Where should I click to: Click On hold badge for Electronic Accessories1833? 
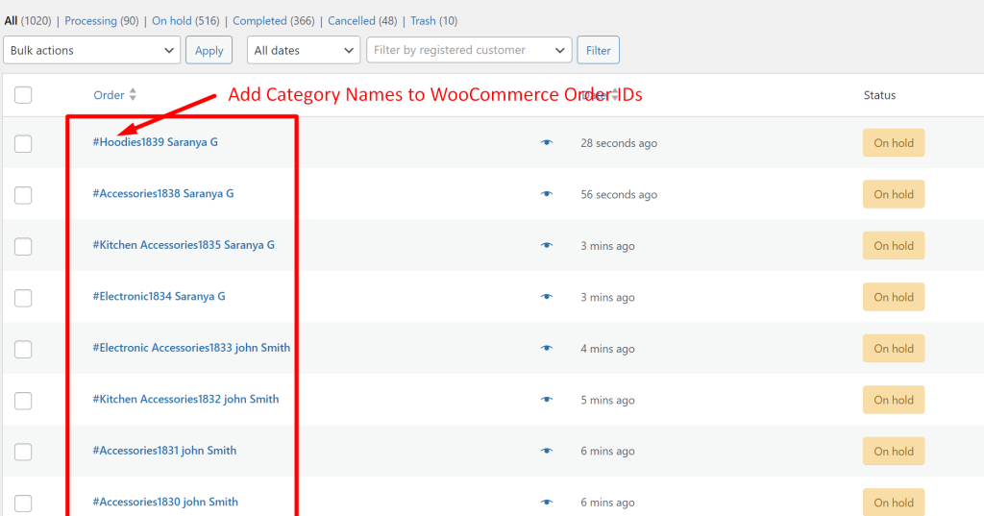(894, 349)
